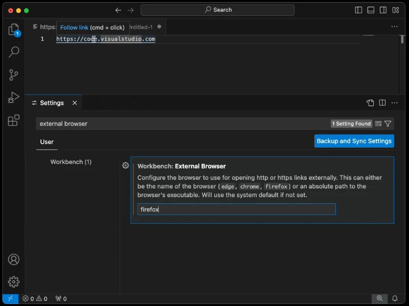Click the Accounts icon in activity bar
This screenshot has height=306, width=409.
tap(14, 260)
